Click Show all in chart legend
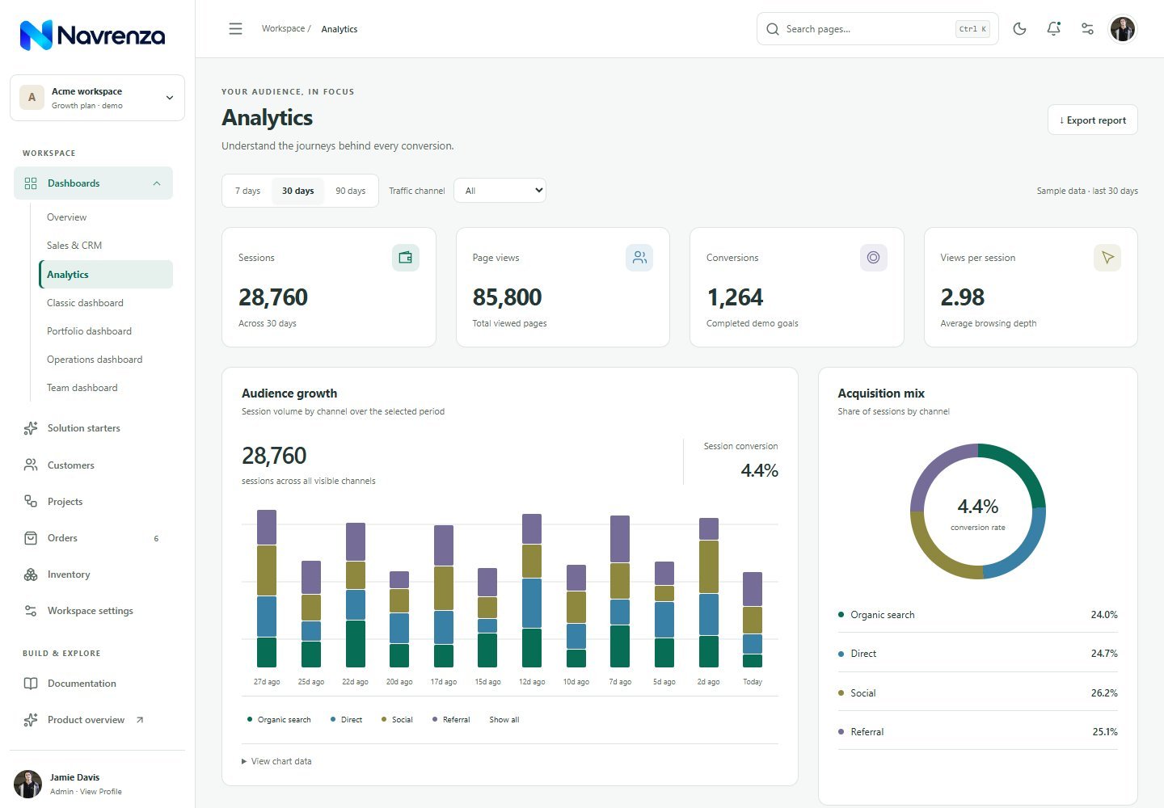The height and width of the screenshot is (808, 1164). pyautogui.click(x=504, y=720)
